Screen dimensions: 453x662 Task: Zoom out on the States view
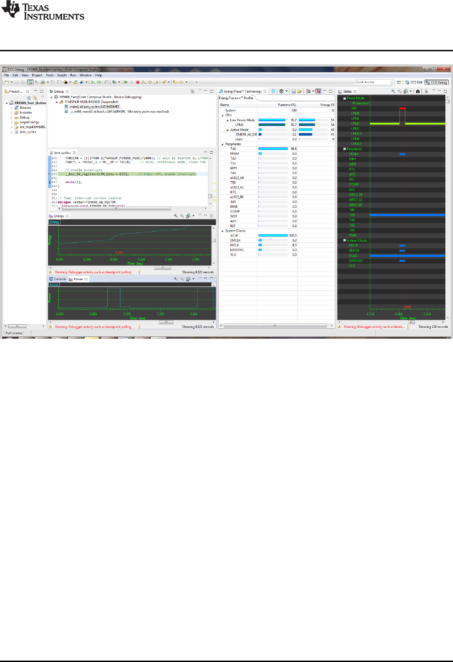pos(399,91)
